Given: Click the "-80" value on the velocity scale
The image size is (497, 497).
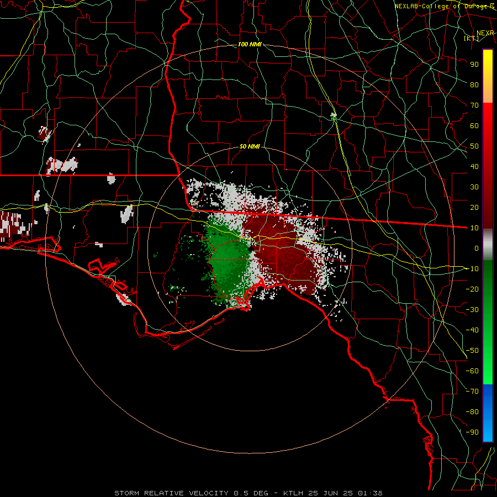Looking at the screenshot, I should (x=472, y=412).
